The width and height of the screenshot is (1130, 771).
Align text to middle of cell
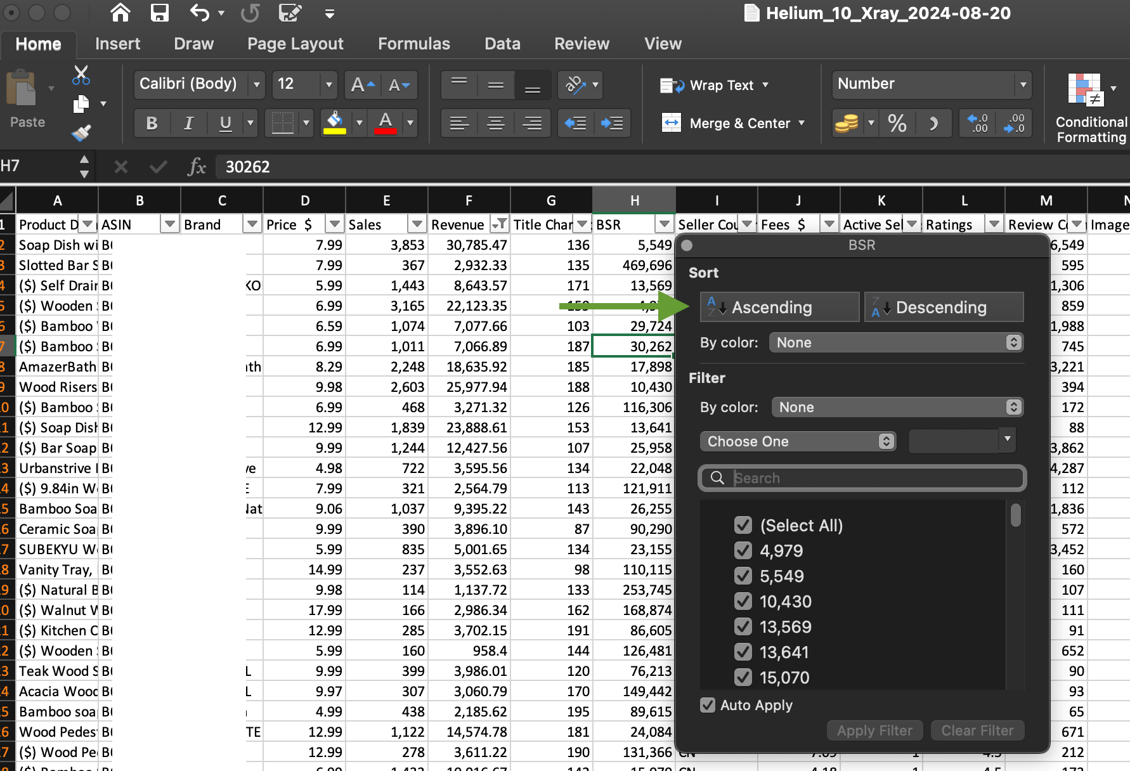(496, 85)
